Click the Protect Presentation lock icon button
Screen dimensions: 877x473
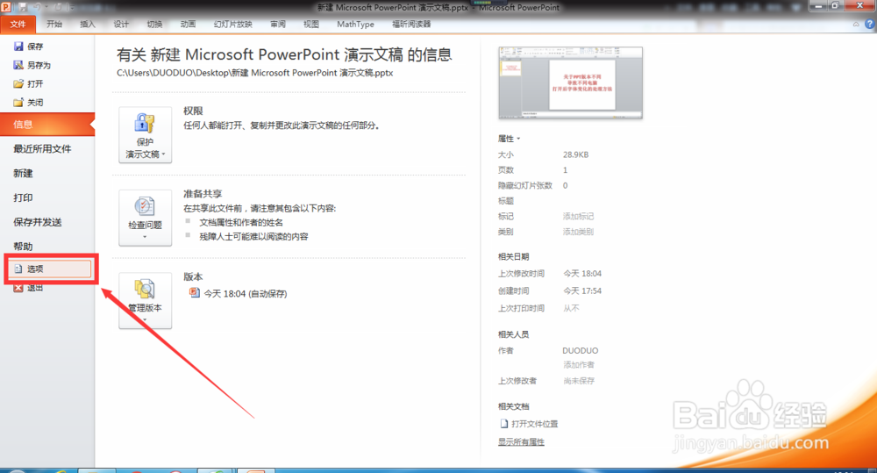[x=145, y=135]
